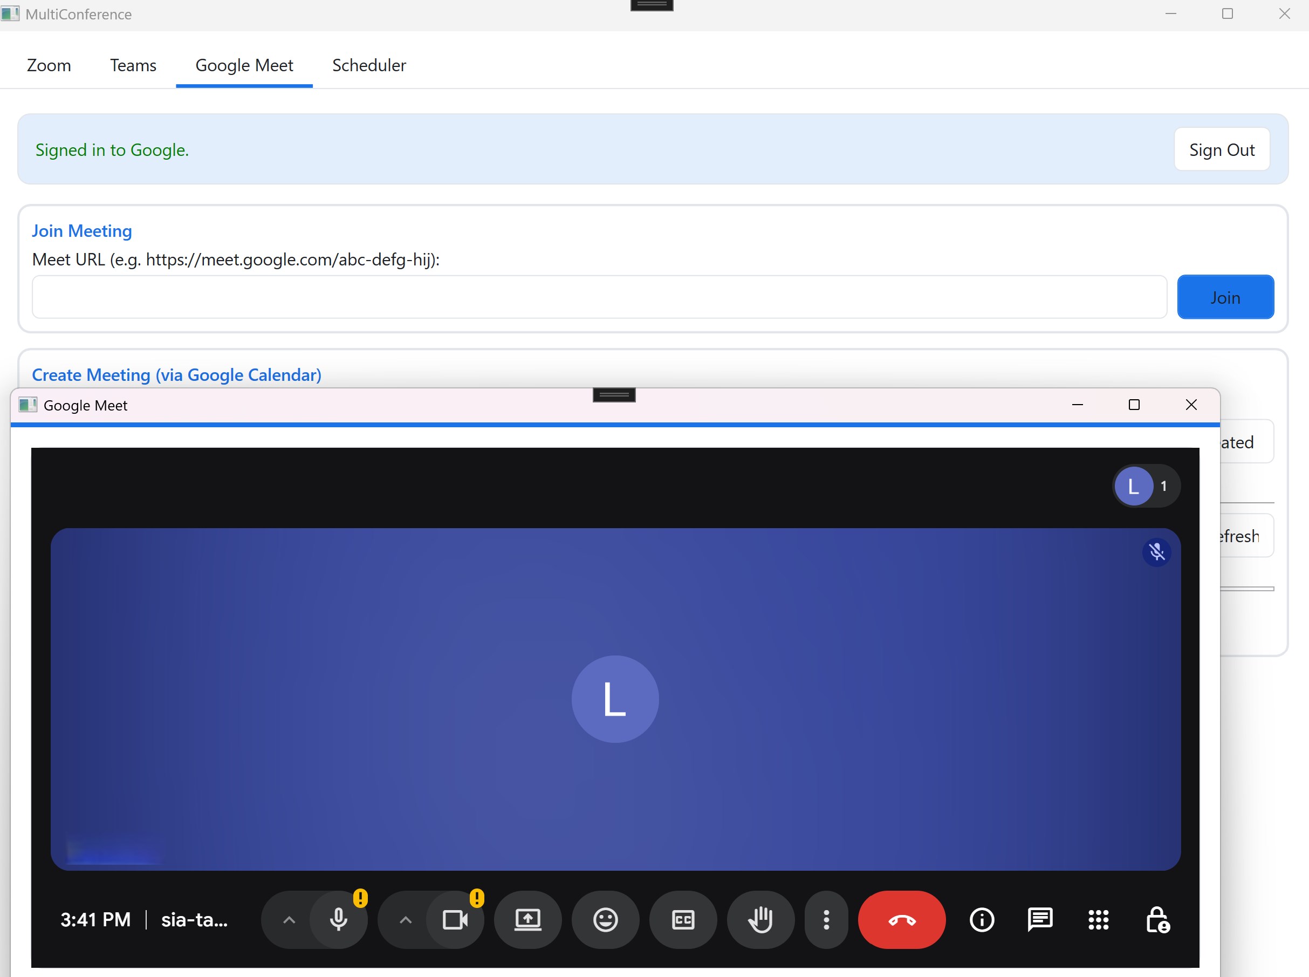Open the chat panel icon
The image size is (1309, 977).
(x=1039, y=920)
